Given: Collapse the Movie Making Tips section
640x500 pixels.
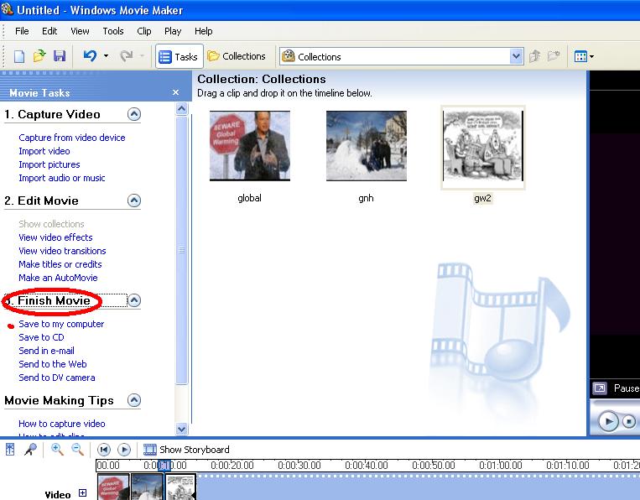Looking at the screenshot, I should (x=134, y=400).
